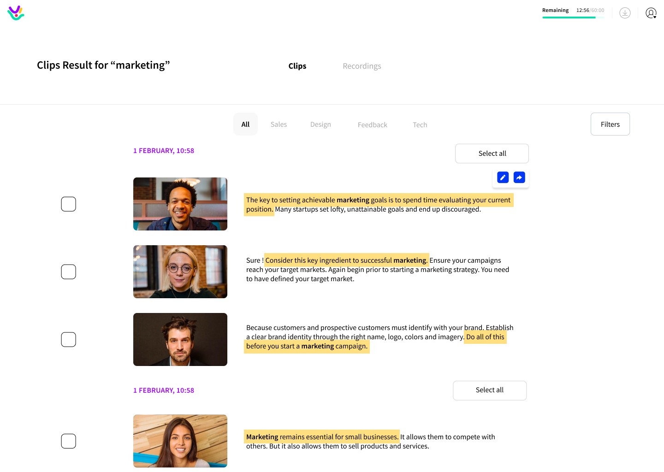Show only Design clips
Image resolution: width=664 pixels, height=472 pixels.
(x=320, y=124)
